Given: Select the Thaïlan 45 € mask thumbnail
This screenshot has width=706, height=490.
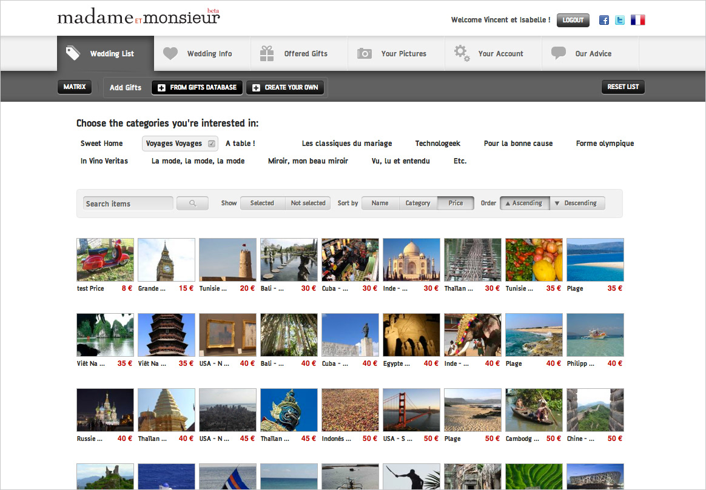Looking at the screenshot, I should point(289,410).
